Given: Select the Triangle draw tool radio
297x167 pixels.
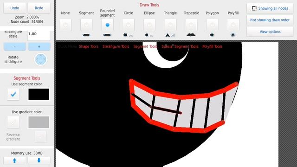Looking at the screenshot, I should click(x=170, y=25).
